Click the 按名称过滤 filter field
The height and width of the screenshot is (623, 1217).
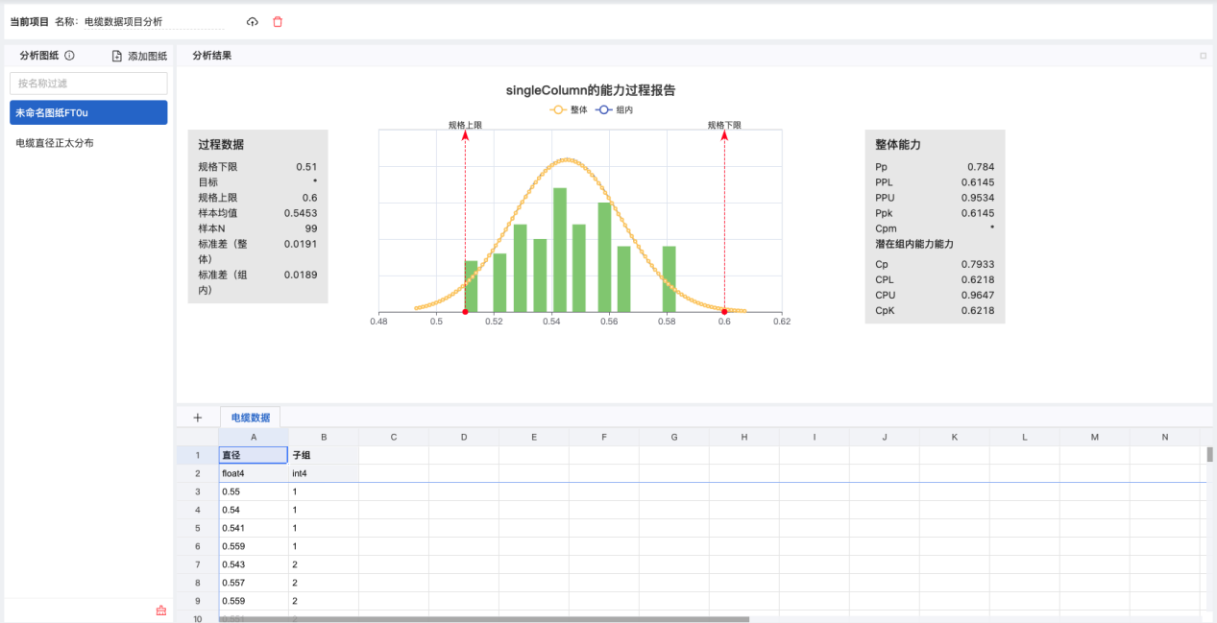88,84
